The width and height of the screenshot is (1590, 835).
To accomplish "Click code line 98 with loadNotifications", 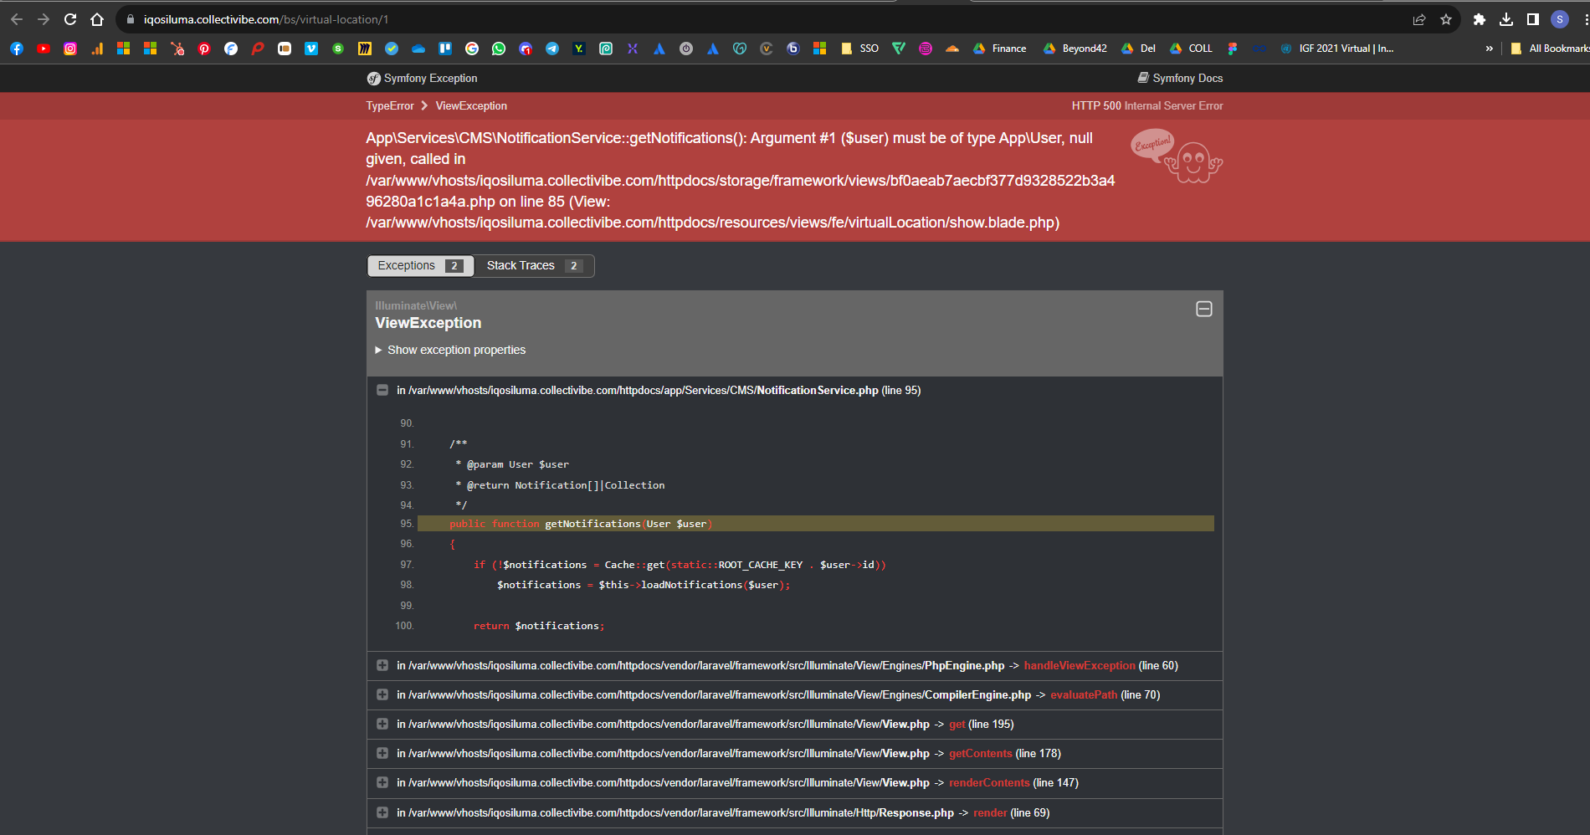I will coord(644,585).
